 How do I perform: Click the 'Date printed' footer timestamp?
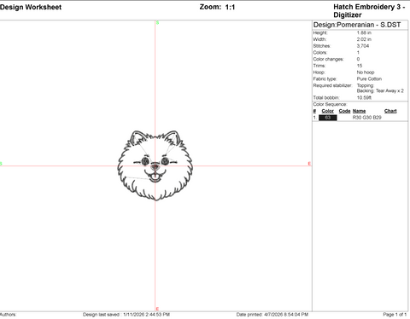click(272, 315)
